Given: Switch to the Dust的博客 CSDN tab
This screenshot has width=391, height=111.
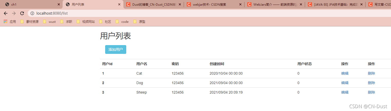Looking at the screenshot, I should tap(153, 5).
